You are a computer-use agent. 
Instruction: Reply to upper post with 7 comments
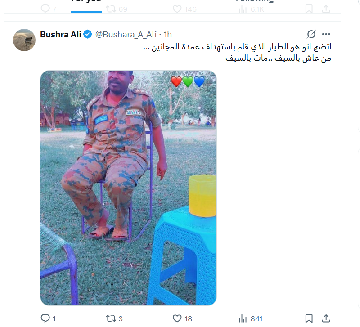tap(48, 9)
